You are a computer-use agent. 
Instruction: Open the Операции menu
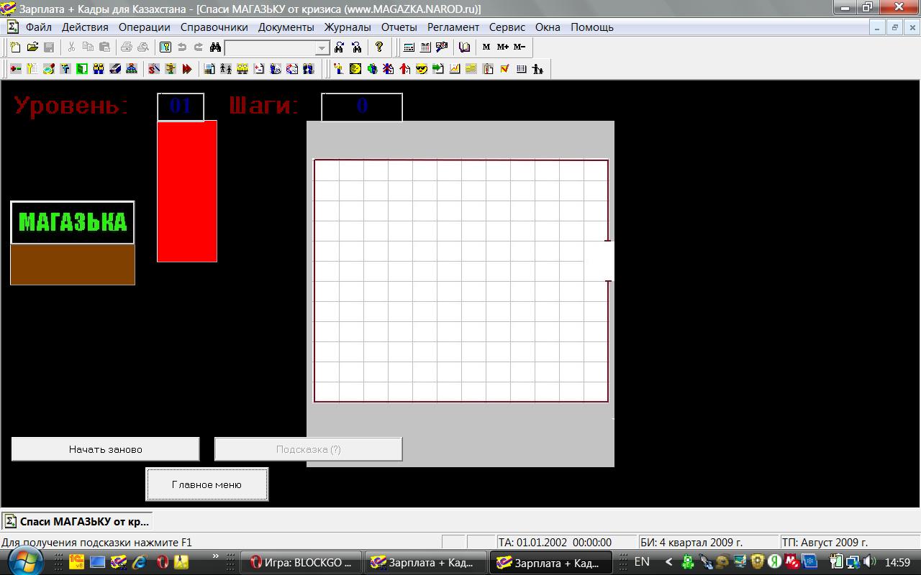pos(145,27)
